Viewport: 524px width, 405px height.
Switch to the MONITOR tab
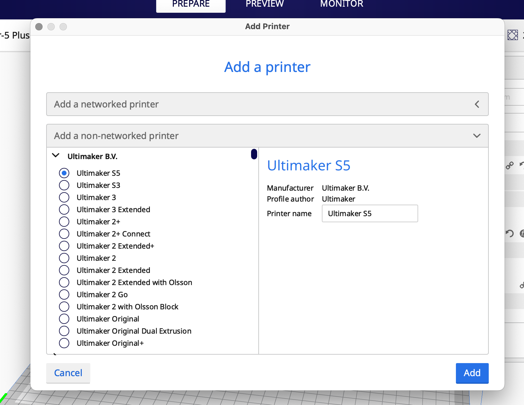[x=342, y=4]
